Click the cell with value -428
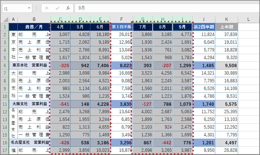Screen dimensions: 260x155 click(x=60, y=143)
